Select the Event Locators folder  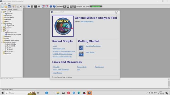click(9, 52)
